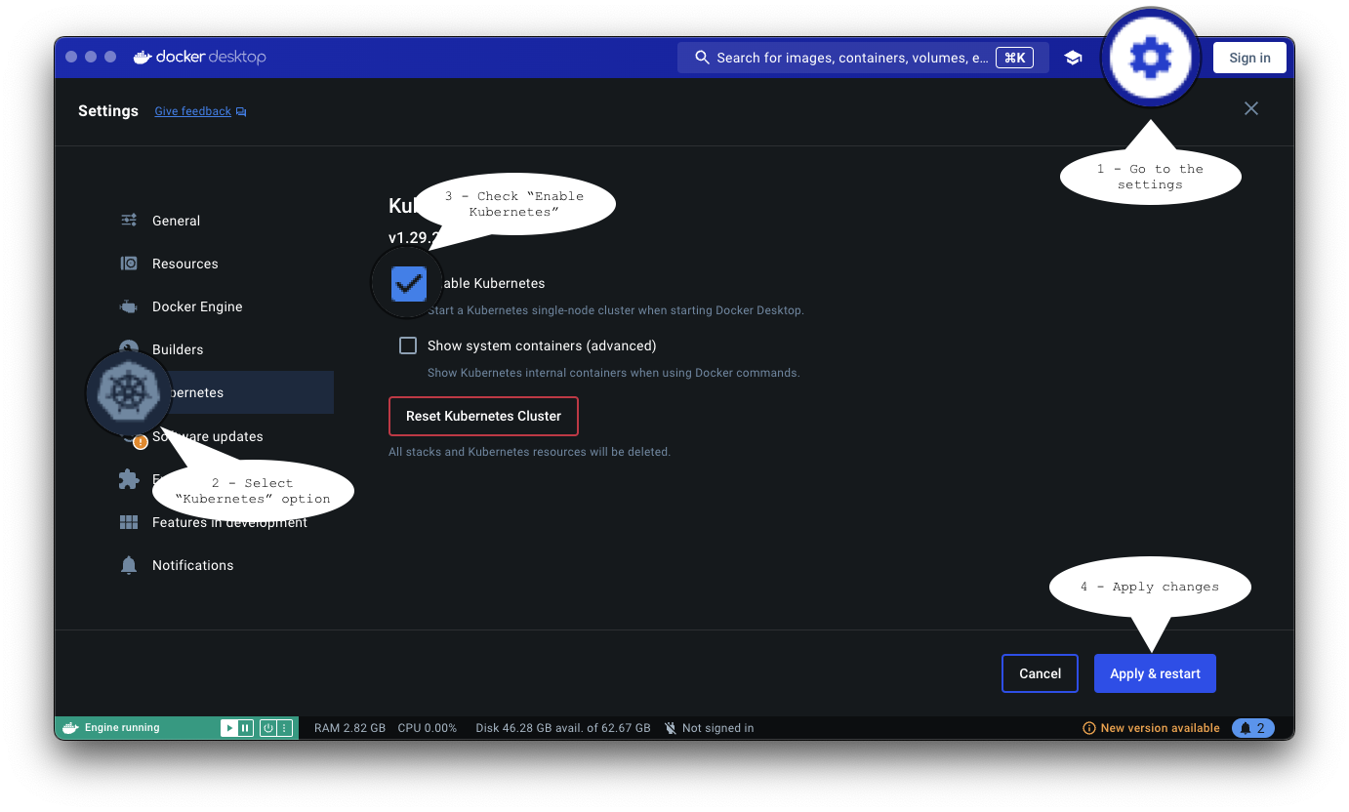Click the whale icon beside Engine running
This screenshot has width=1349, height=812.
[70, 728]
